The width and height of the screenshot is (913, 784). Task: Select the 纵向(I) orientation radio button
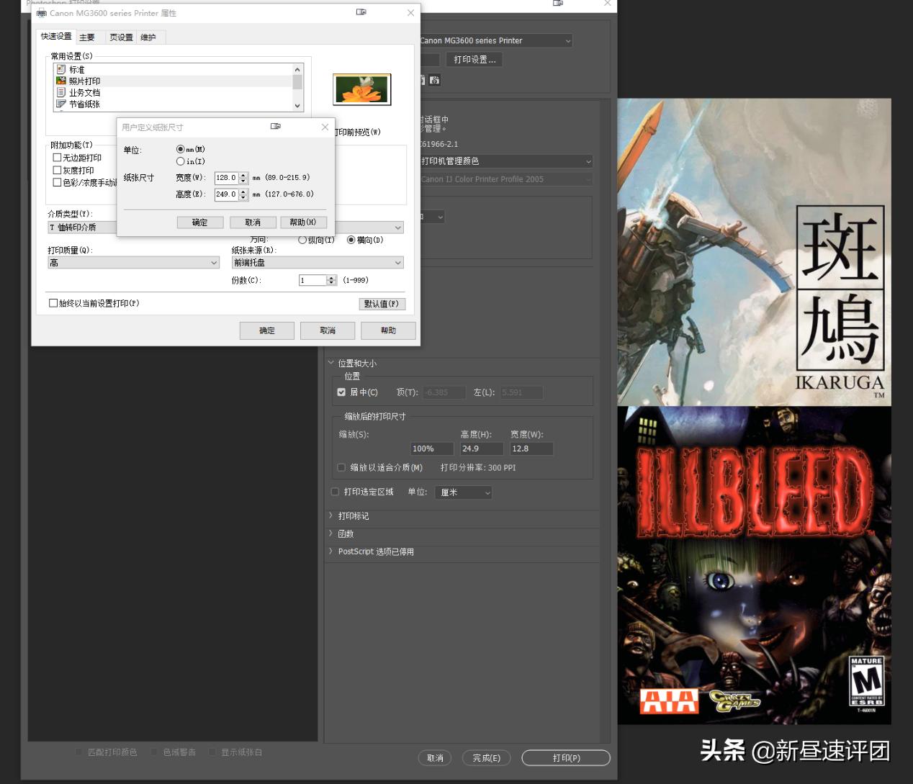coord(302,240)
